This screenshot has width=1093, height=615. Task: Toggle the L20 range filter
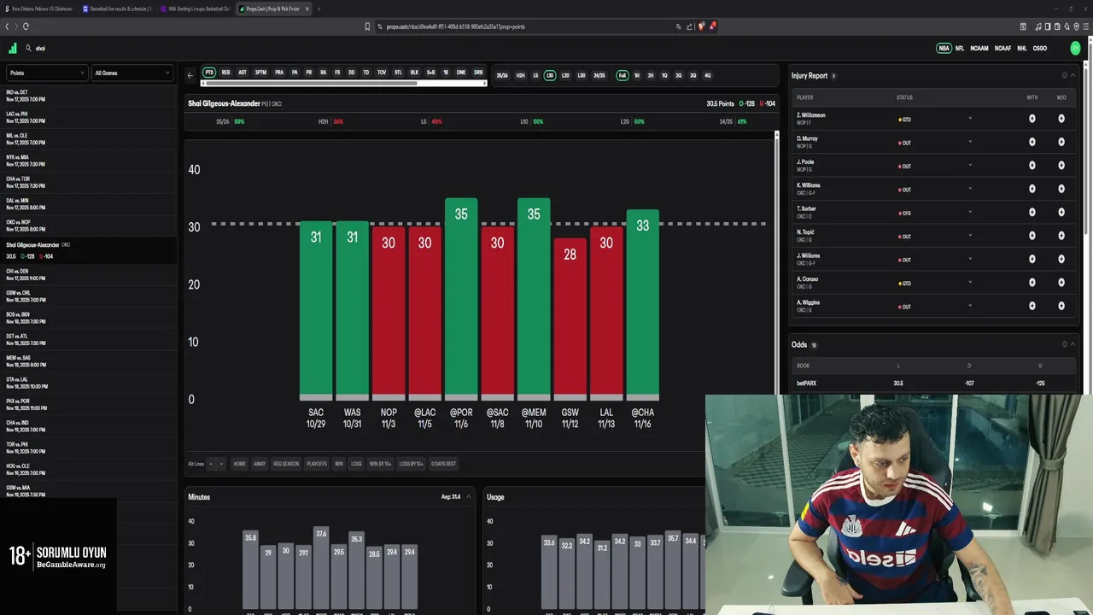click(x=565, y=75)
